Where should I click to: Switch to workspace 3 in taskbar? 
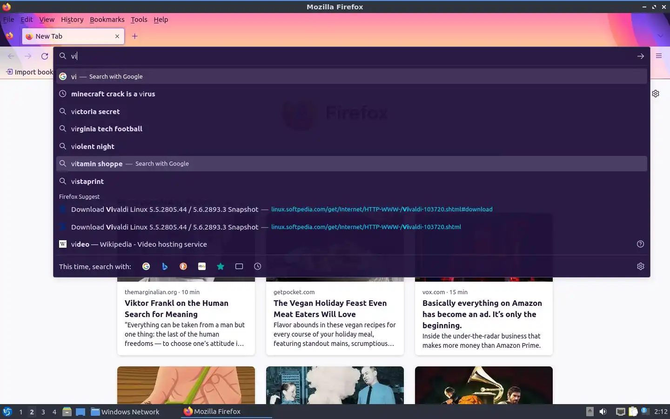(43, 412)
